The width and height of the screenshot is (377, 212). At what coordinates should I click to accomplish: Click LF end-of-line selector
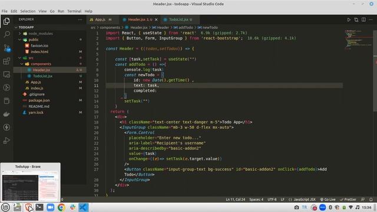(x=283, y=200)
